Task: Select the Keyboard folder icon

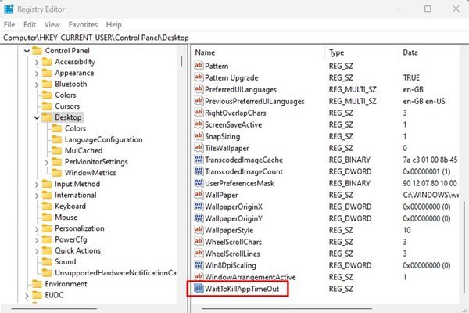Action: (47, 206)
